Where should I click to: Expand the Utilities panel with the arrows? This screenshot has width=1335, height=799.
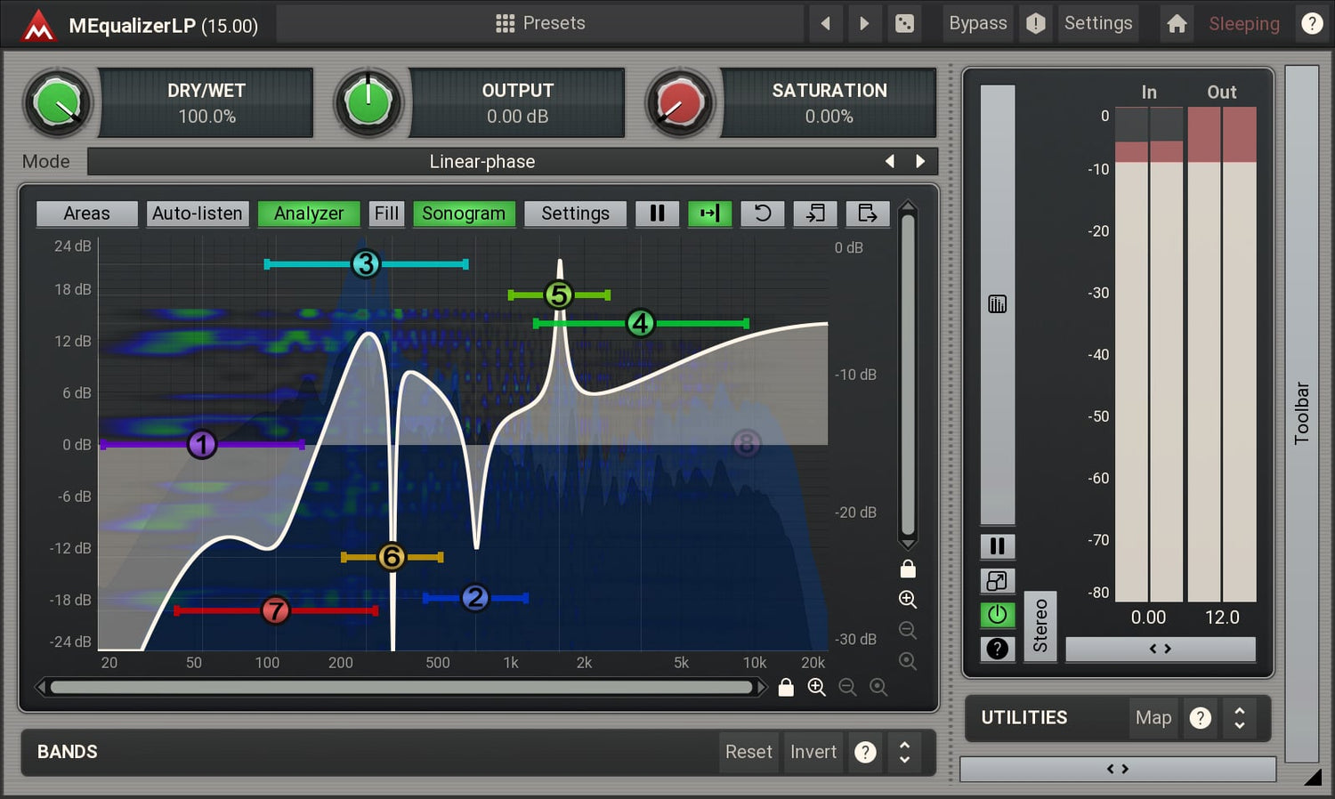1239,718
